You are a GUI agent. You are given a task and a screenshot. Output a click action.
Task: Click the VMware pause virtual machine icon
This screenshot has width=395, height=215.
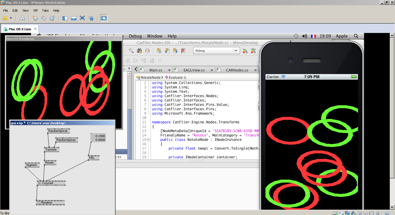(x=5, y=18)
